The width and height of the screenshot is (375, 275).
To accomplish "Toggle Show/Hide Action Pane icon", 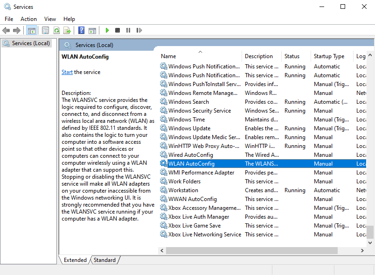I will [92, 31].
